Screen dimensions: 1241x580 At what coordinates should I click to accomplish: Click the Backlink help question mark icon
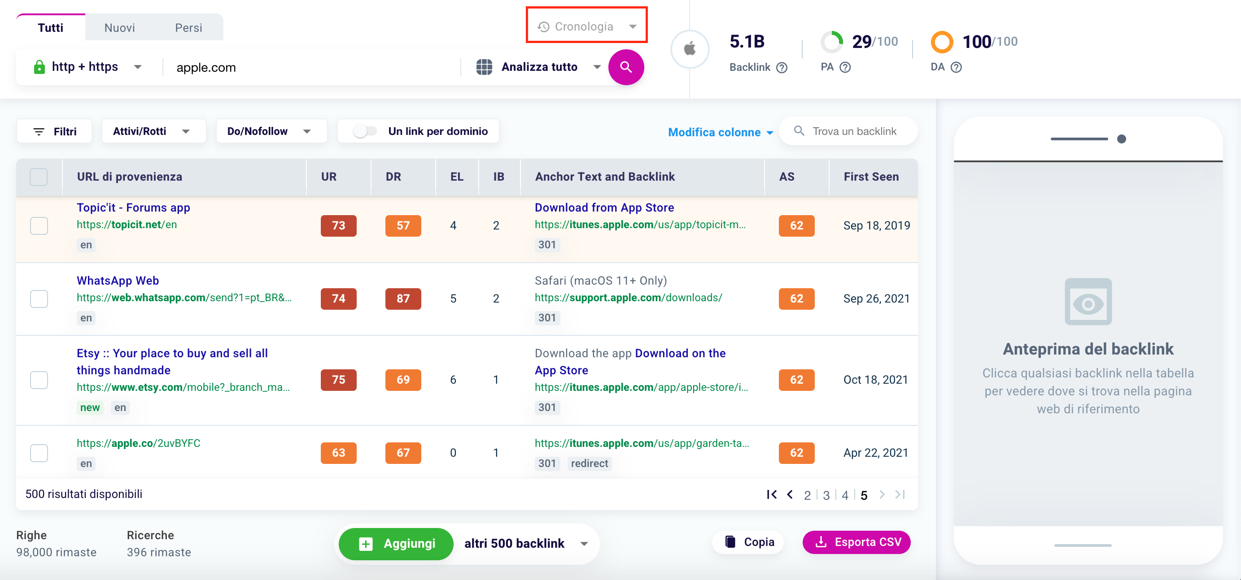(x=782, y=67)
